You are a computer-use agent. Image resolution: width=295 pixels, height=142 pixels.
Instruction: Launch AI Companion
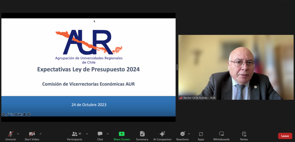pos(162,136)
